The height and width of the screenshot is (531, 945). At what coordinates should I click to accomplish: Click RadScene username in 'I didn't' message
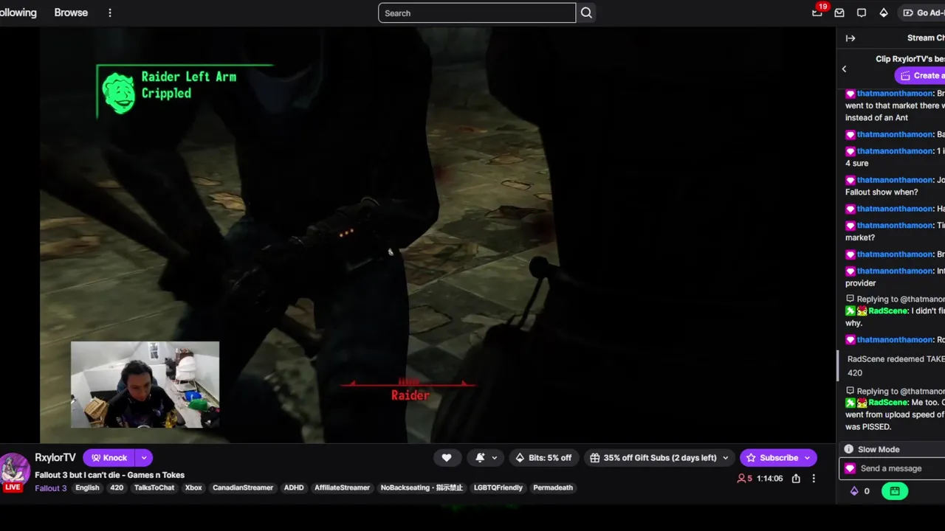tap(887, 311)
